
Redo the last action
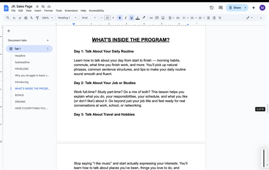point(20,18)
